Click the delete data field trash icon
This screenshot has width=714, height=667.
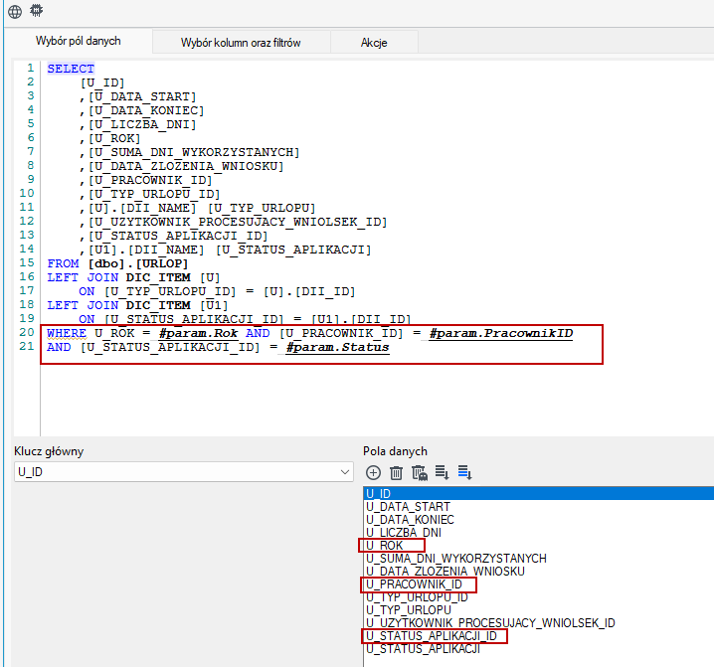(396, 473)
